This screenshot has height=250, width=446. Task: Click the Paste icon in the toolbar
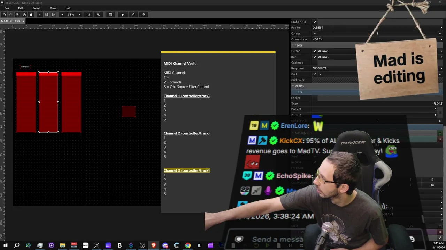point(24,15)
